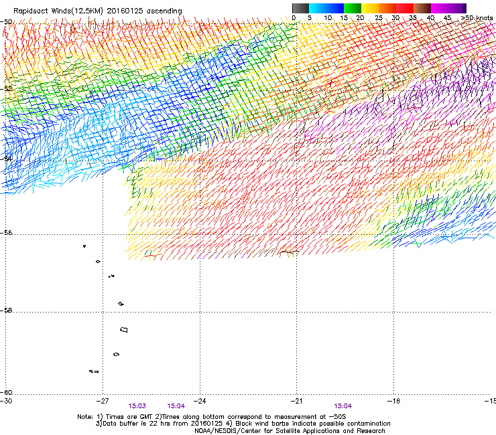Click the -60 latitude axis label
The image size is (496, 435).
(x=6, y=392)
